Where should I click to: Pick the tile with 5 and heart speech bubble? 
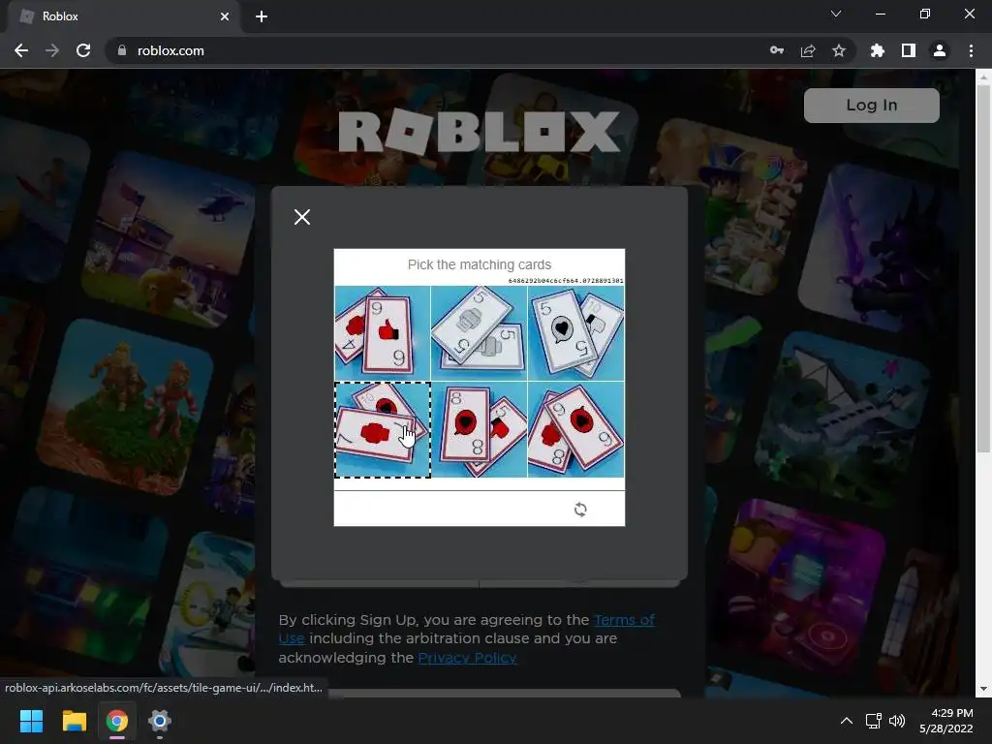click(575, 333)
